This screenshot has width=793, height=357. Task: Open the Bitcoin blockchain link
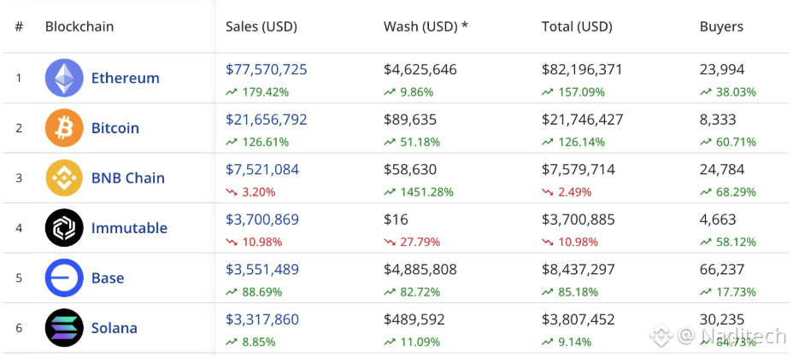coord(115,128)
